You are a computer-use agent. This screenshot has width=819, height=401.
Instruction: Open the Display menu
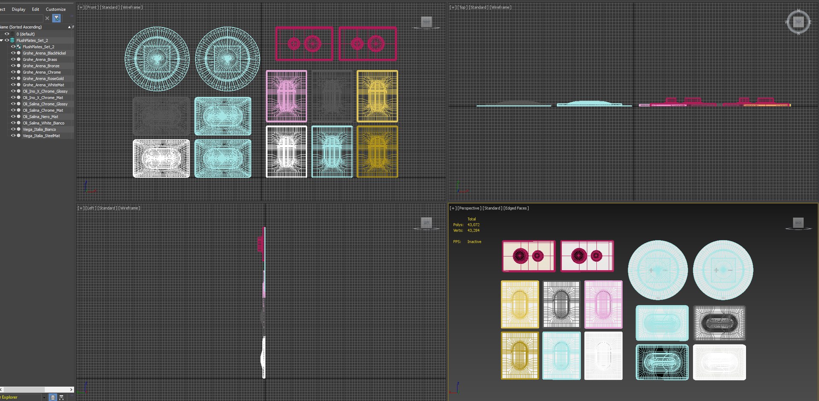click(18, 9)
